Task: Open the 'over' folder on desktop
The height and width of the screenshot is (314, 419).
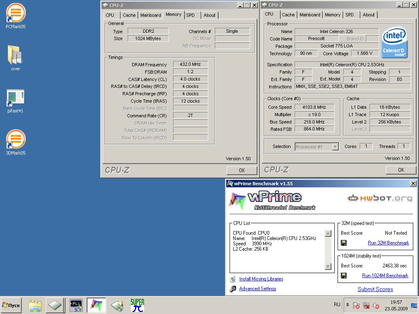Action: tap(16, 58)
